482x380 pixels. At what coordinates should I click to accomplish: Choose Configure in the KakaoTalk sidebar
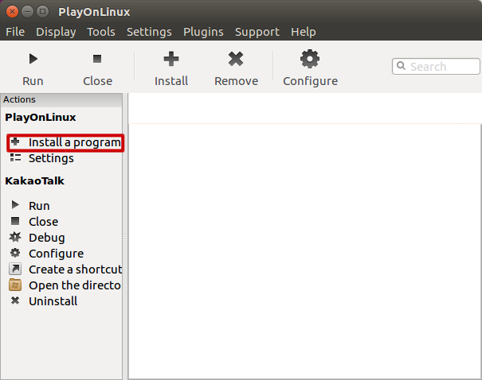pos(57,254)
